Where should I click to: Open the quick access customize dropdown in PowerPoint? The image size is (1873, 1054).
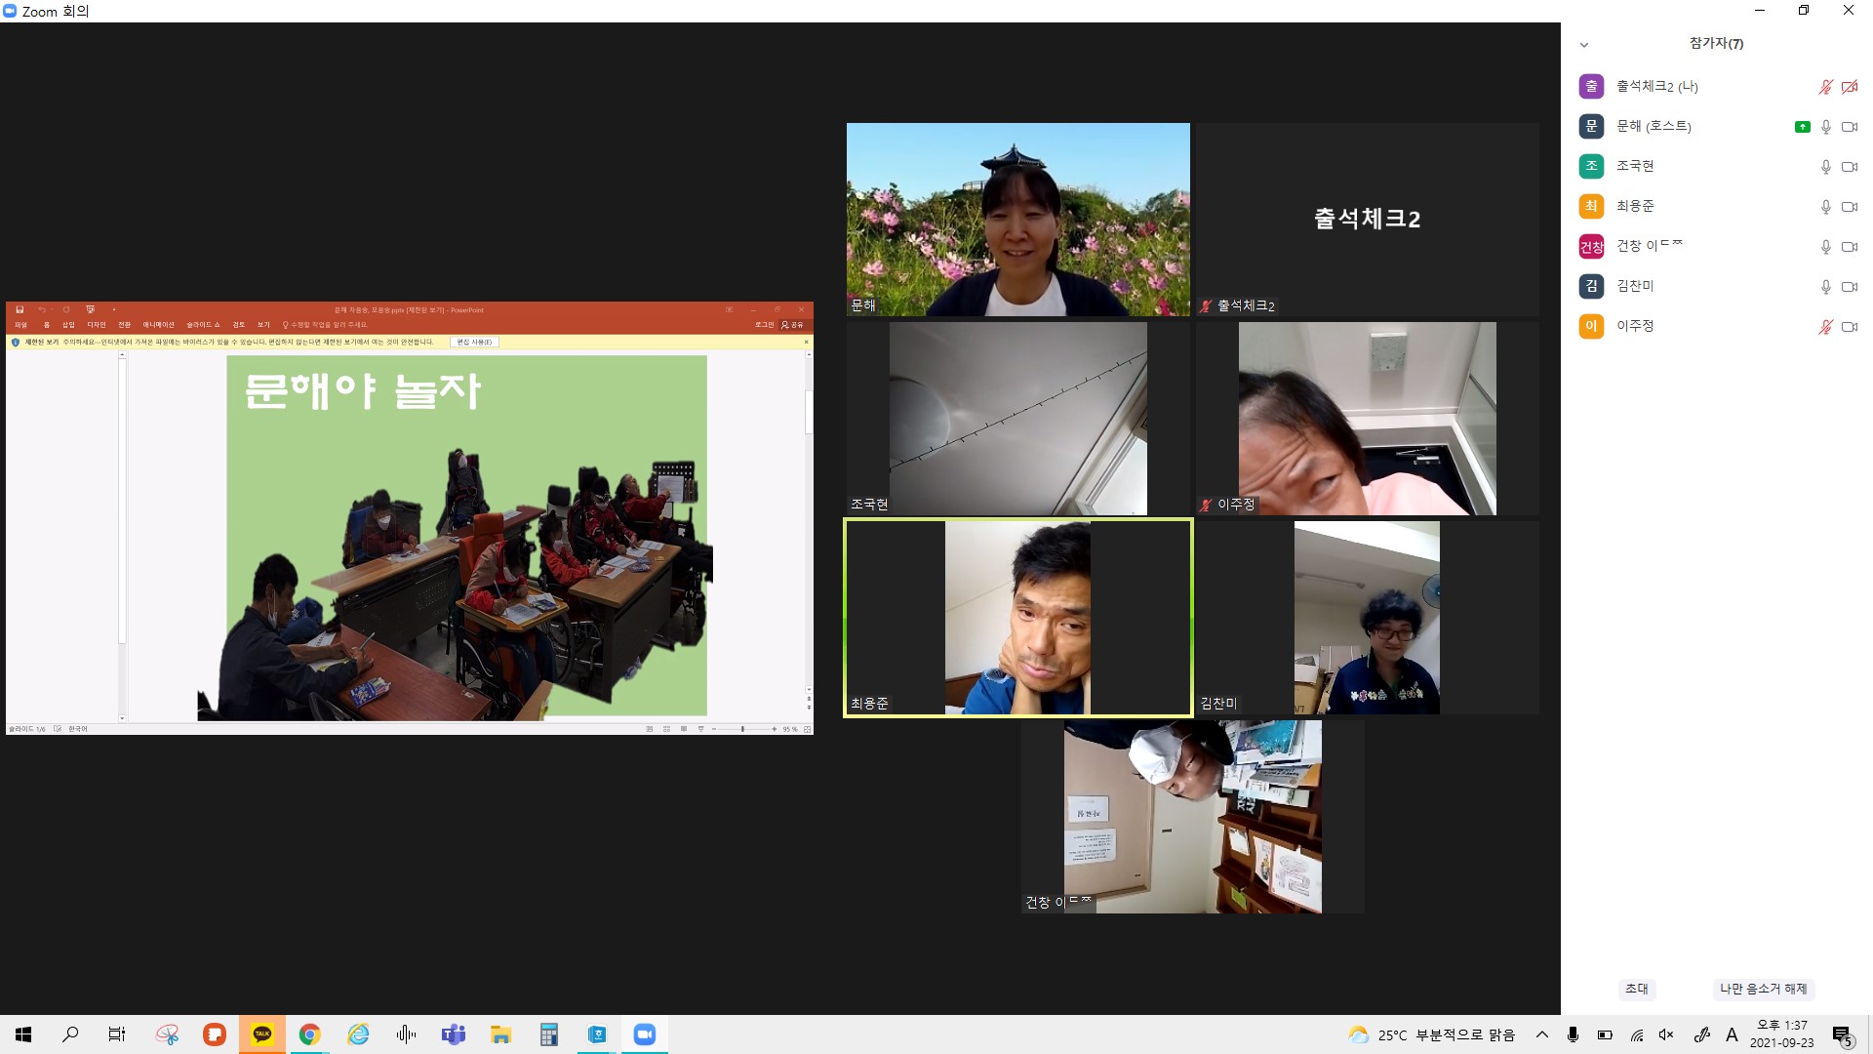pos(113,310)
